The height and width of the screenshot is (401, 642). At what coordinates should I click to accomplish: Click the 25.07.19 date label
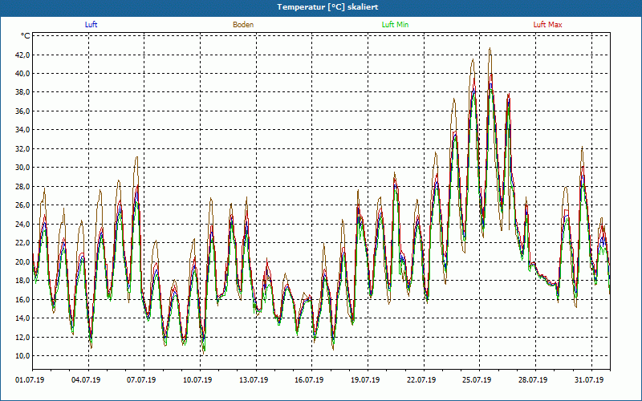477,380
